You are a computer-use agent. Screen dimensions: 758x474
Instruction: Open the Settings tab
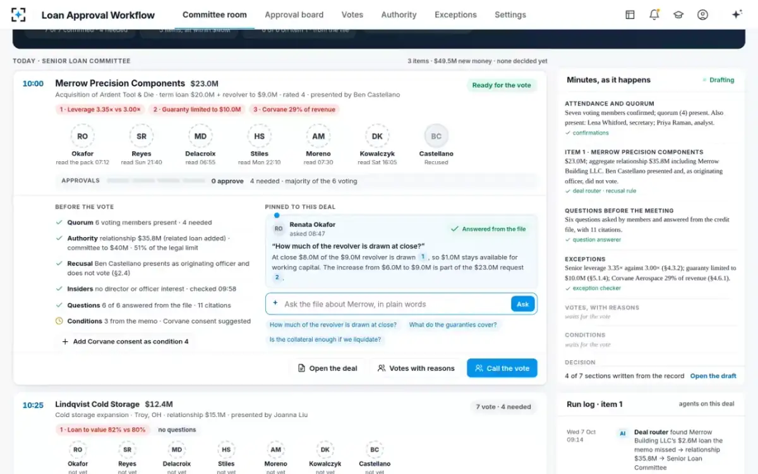click(x=510, y=15)
